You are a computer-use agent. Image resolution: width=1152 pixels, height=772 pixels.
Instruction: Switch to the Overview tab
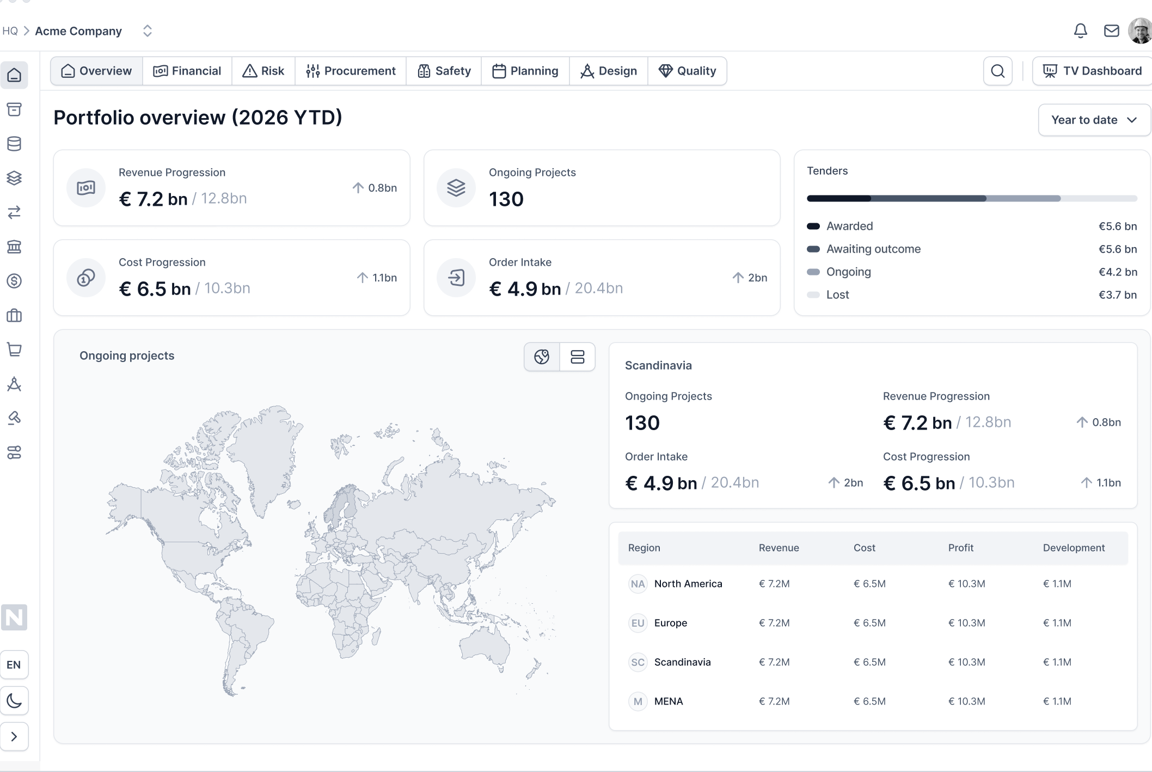pyautogui.click(x=97, y=71)
